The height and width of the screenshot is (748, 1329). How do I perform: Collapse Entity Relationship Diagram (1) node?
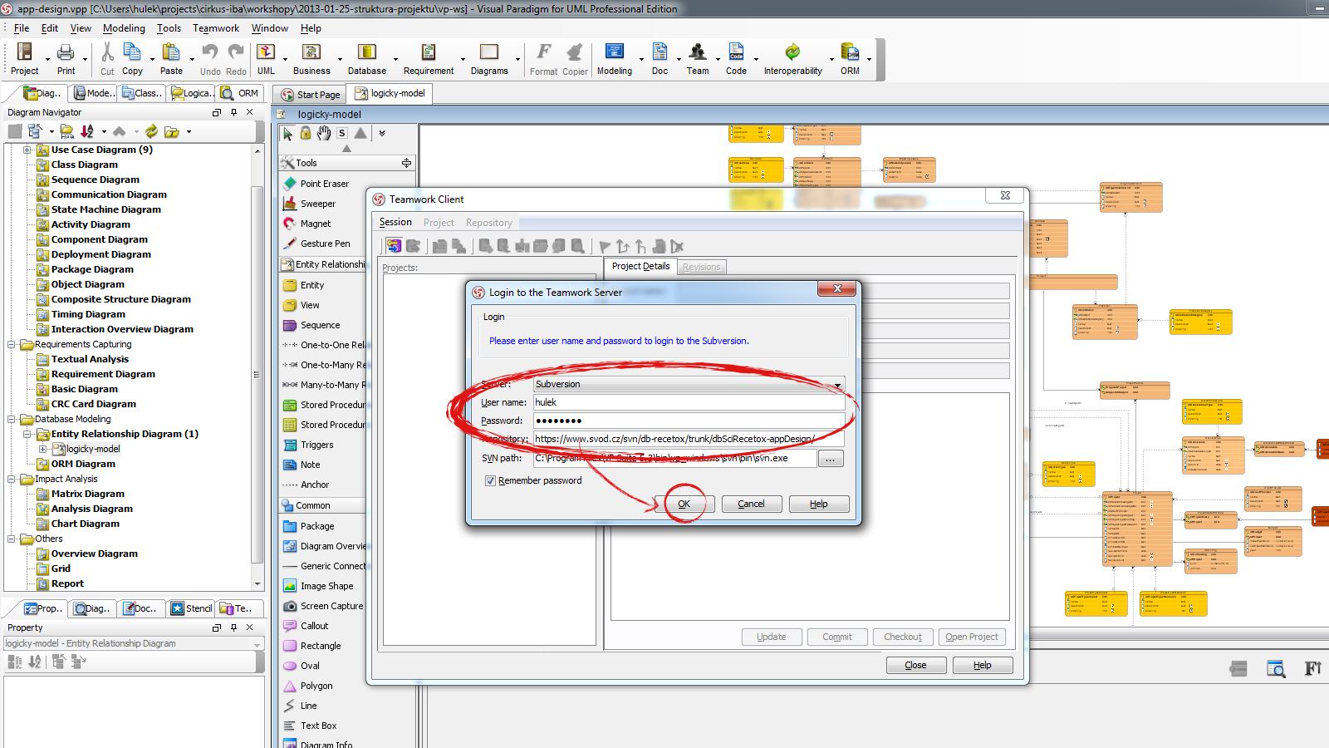point(27,434)
